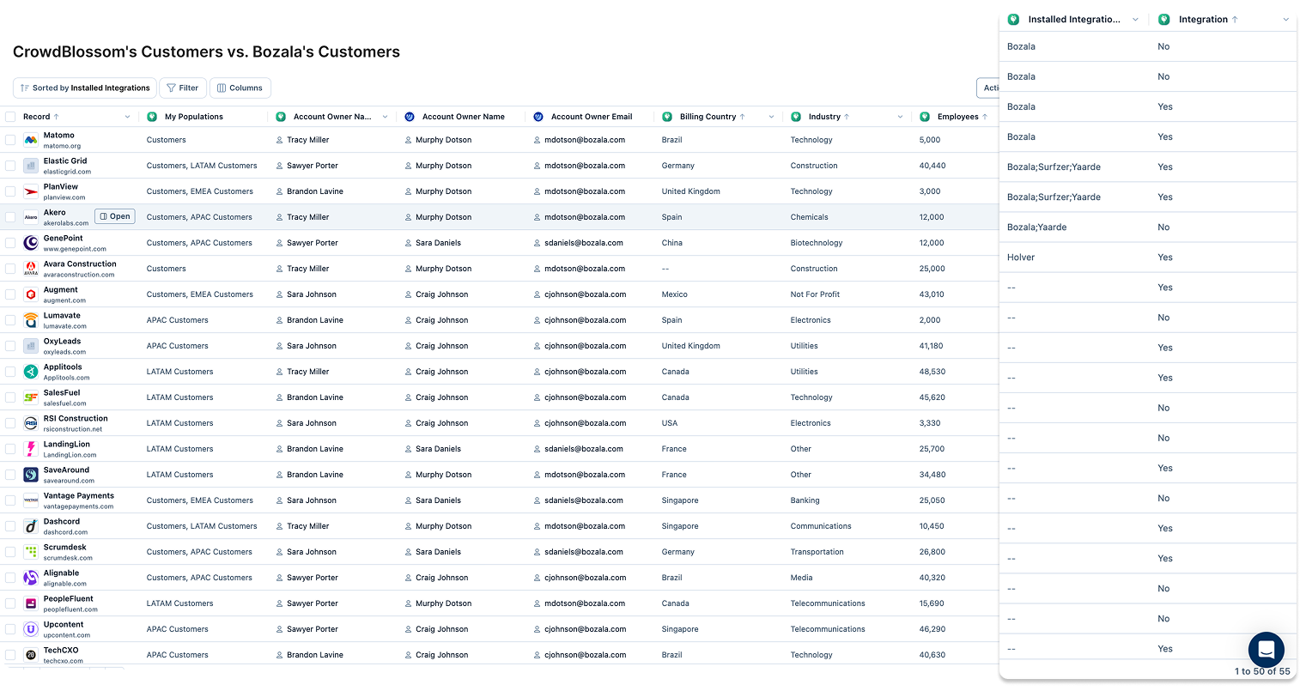This screenshot has height=697, width=1312.
Task: Click the Avara Construction logo icon
Action: point(31,269)
